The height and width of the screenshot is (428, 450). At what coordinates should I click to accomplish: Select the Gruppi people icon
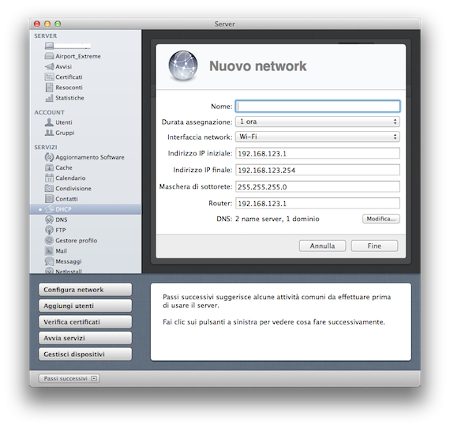(x=49, y=133)
